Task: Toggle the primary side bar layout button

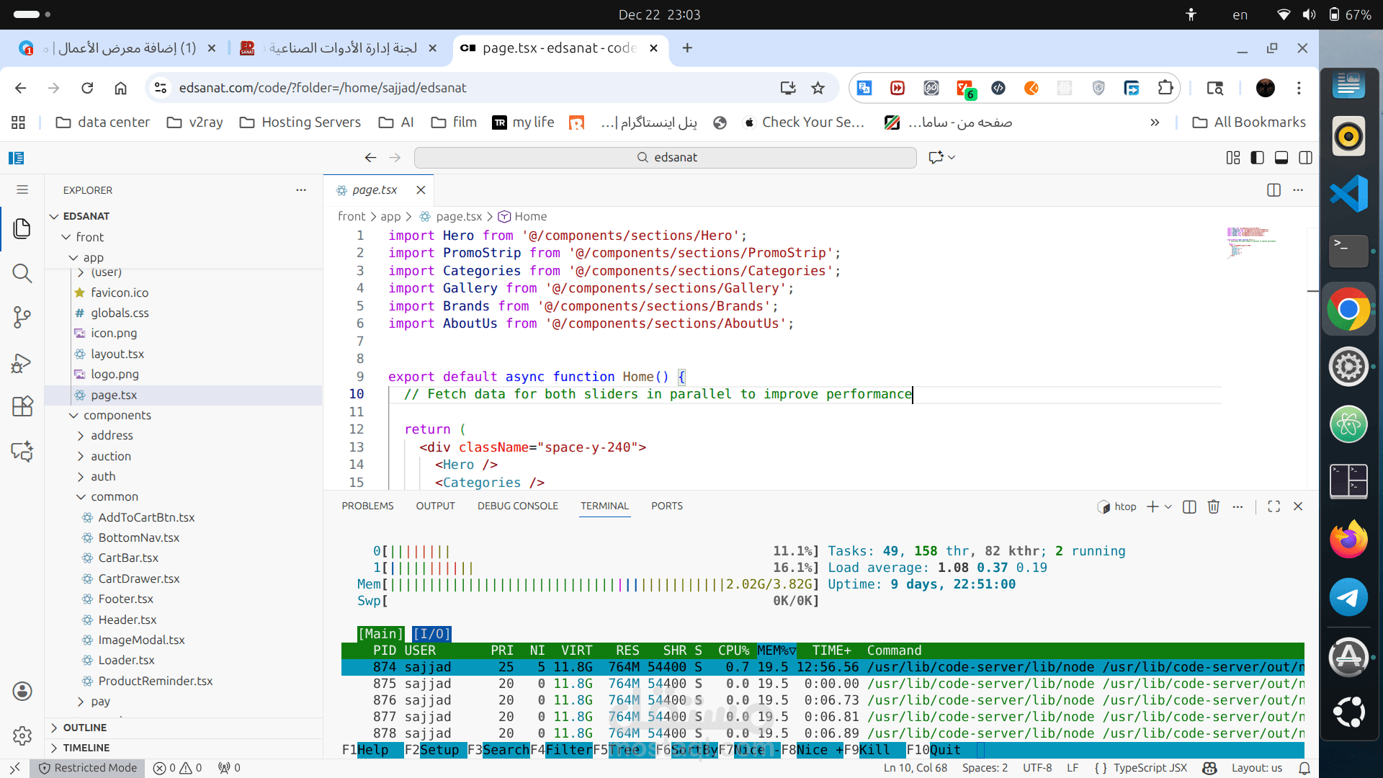Action: [1257, 158]
